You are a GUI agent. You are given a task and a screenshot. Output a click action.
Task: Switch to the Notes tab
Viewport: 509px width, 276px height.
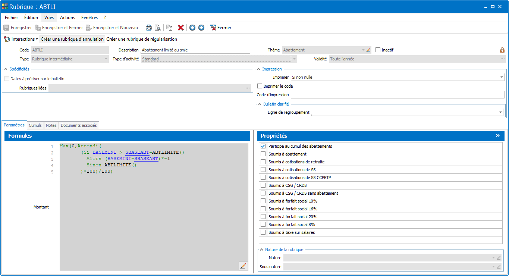pos(51,125)
